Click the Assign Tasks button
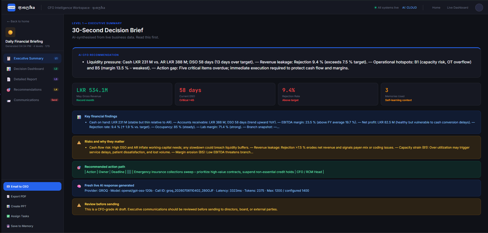The width and height of the screenshot is (488, 233). tap(32, 216)
